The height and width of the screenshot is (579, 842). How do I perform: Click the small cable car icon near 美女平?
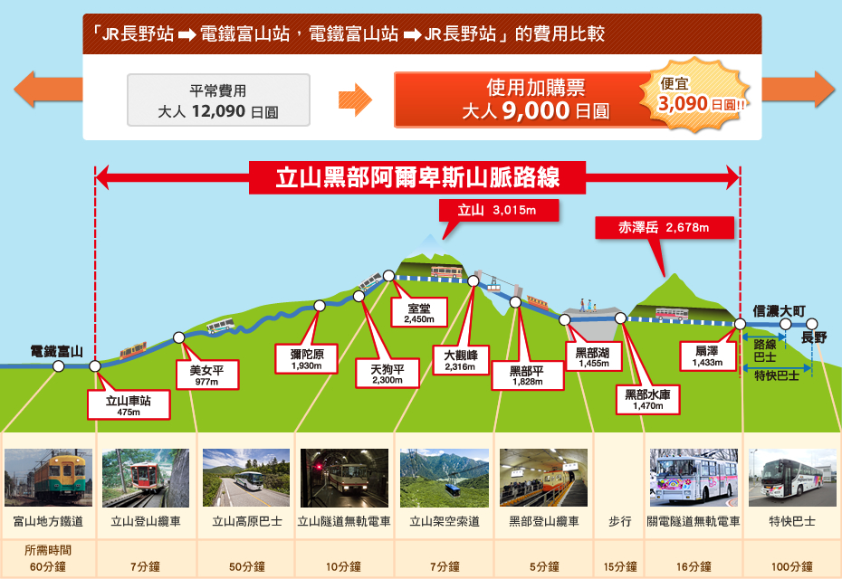tap(133, 350)
